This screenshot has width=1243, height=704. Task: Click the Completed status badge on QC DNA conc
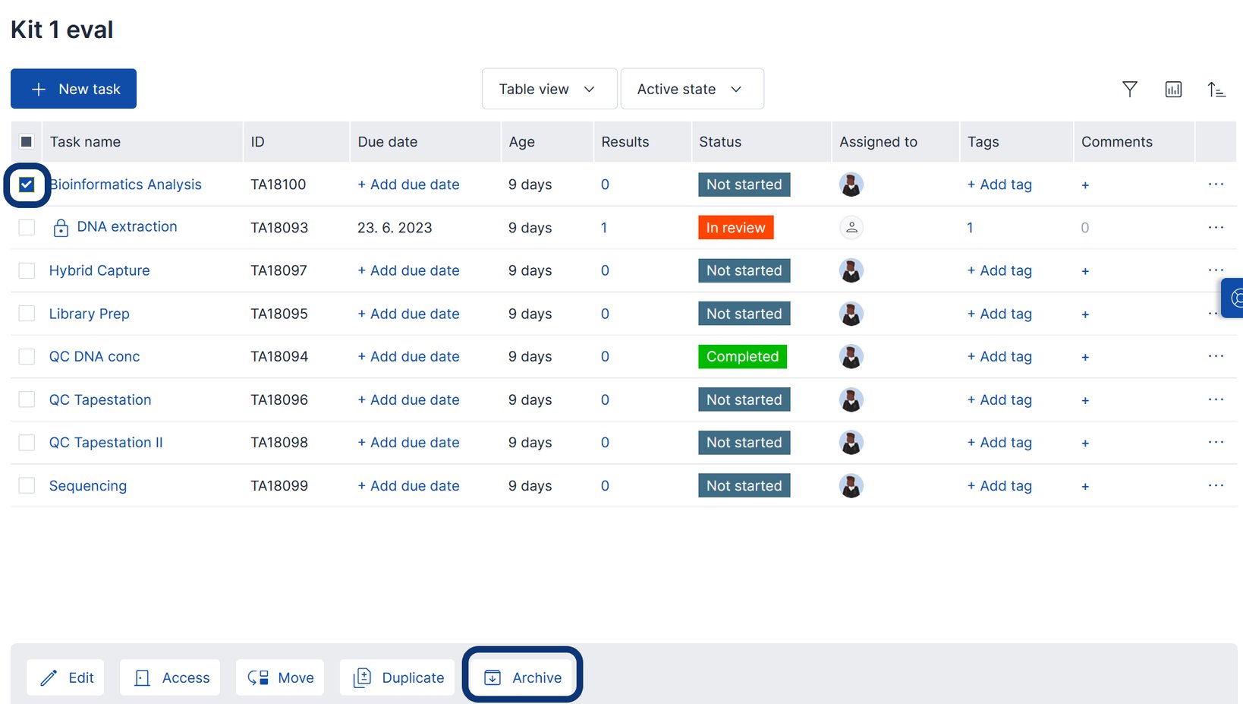point(741,356)
